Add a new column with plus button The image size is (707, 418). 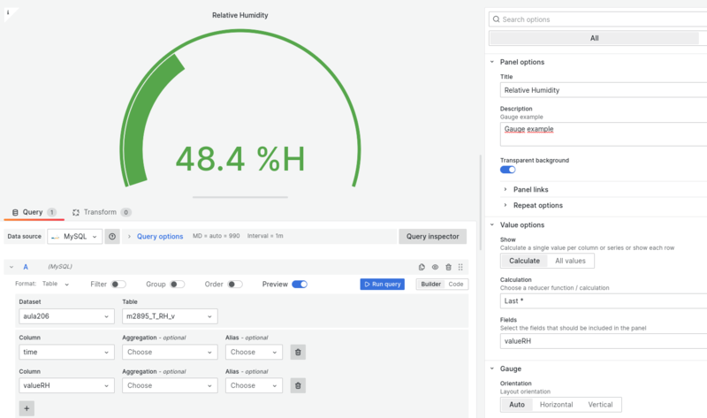click(27, 408)
